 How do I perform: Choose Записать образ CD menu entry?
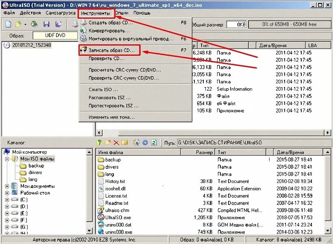[x=135, y=50]
